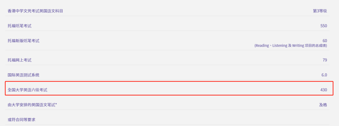Click the word Writing in the note
This screenshot has width=339, height=126.
point(298,46)
